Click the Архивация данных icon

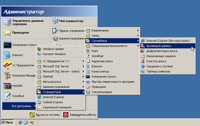(142, 46)
